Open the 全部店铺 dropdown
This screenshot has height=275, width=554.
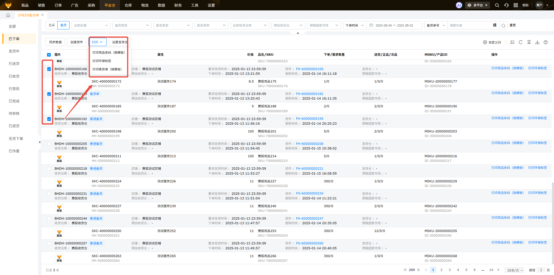[x=91, y=25]
